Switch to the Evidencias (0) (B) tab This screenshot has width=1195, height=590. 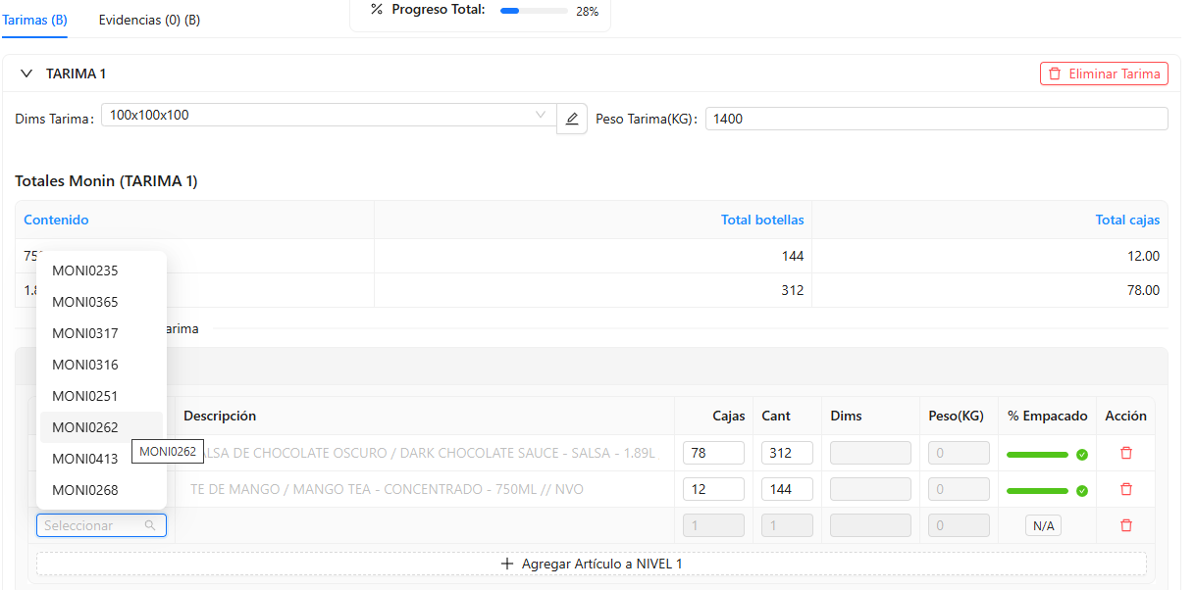coord(149,20)
